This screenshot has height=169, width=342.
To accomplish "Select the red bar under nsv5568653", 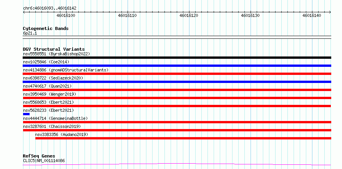I will coord(177,106).
